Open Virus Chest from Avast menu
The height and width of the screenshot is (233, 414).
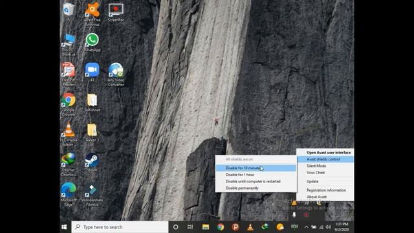325,173
